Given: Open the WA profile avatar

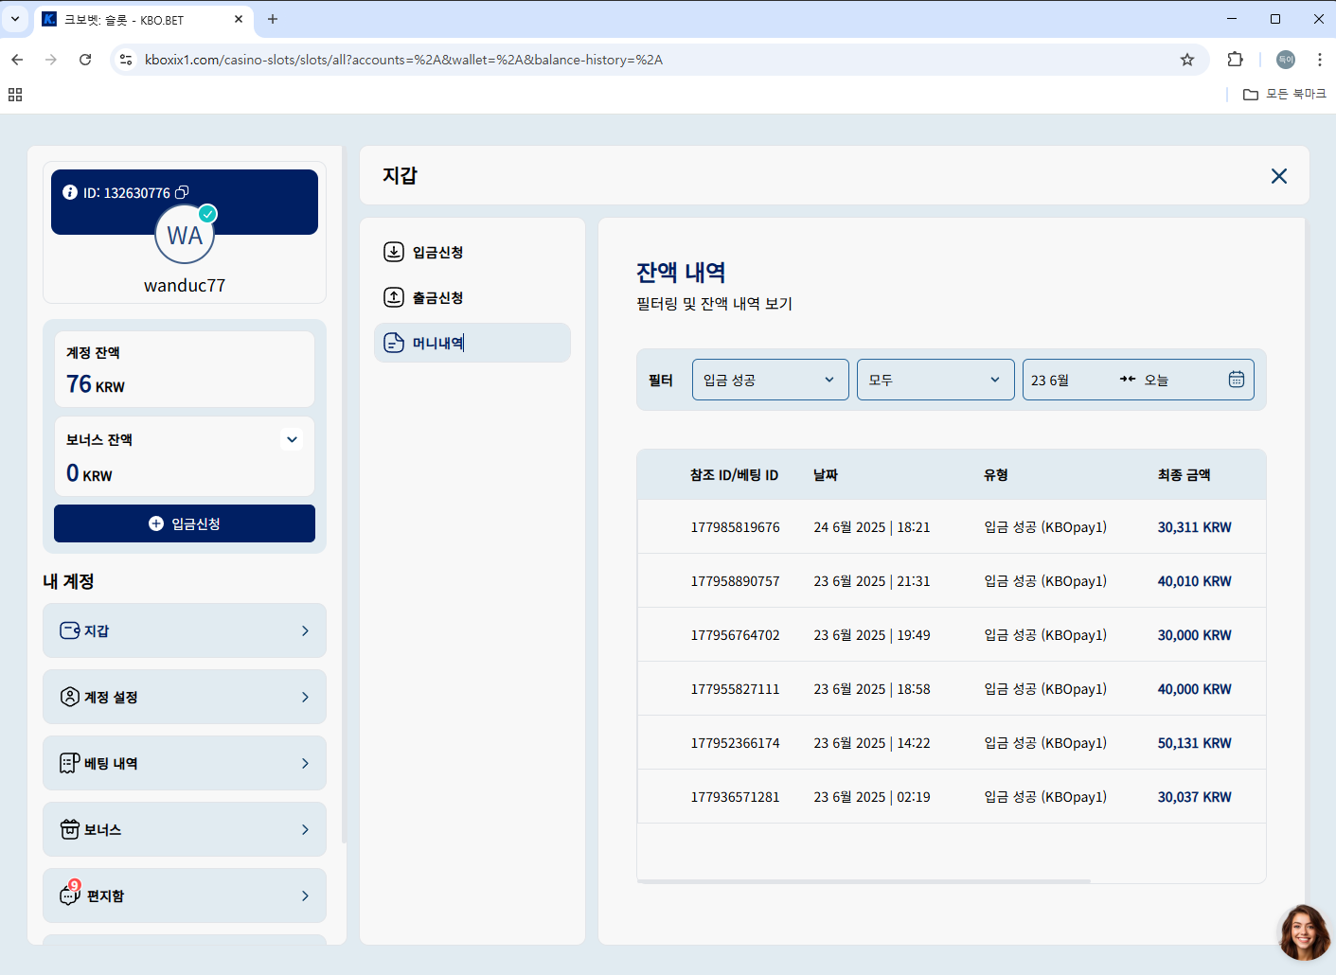Looking at the screenshot, I should click(185, 235).
